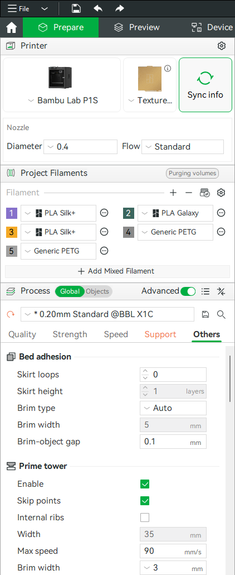Open more options for filament 2
The height and width of the screenshot is (575, 235).
pos(221,213)
